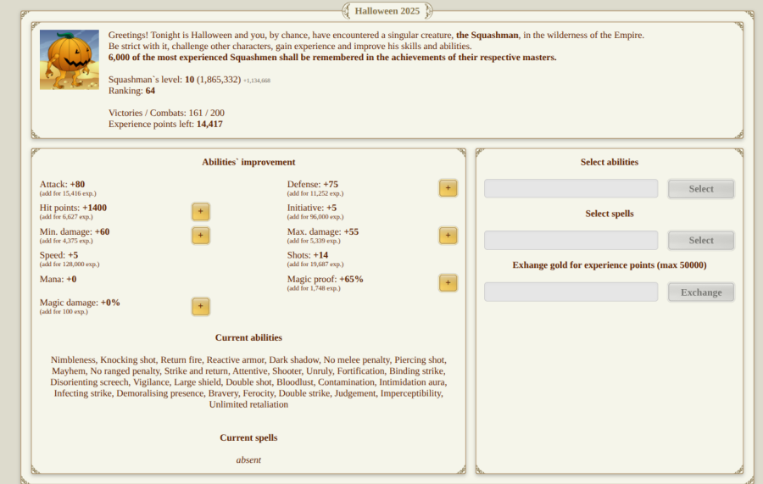
Task: Click the Speed +5 stat label
Action: click(58, 255)
